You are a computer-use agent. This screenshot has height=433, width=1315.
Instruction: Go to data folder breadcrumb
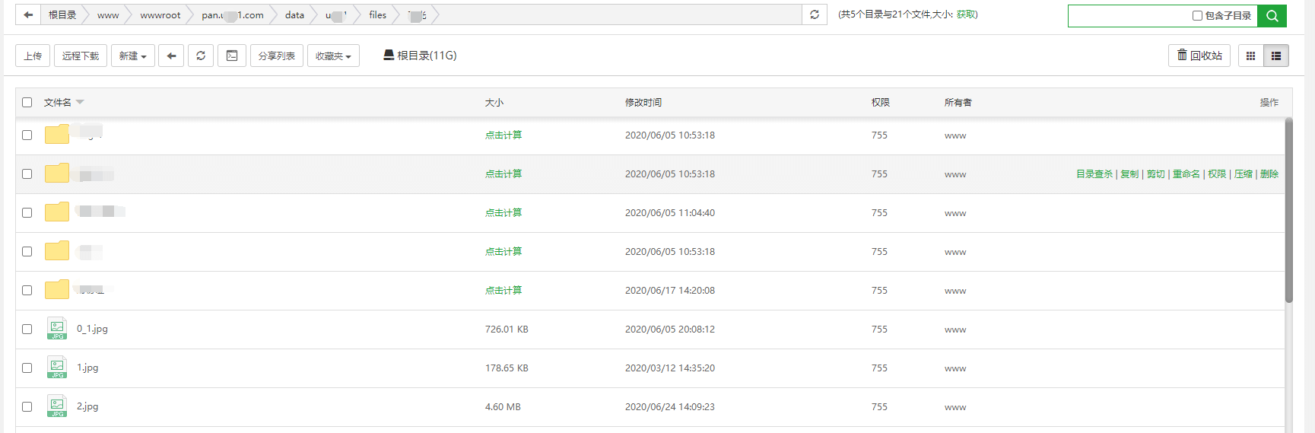[x=294, y=15]
